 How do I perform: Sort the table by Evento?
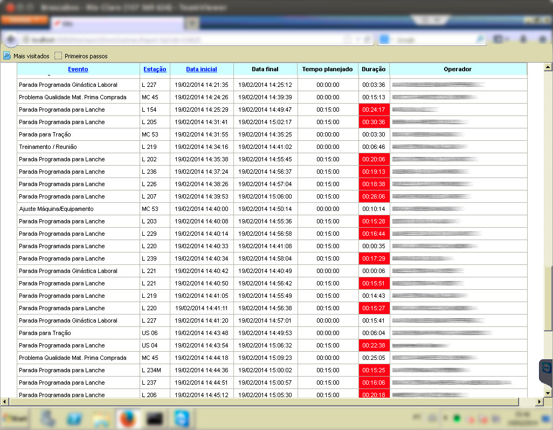(x=78, y=69)
